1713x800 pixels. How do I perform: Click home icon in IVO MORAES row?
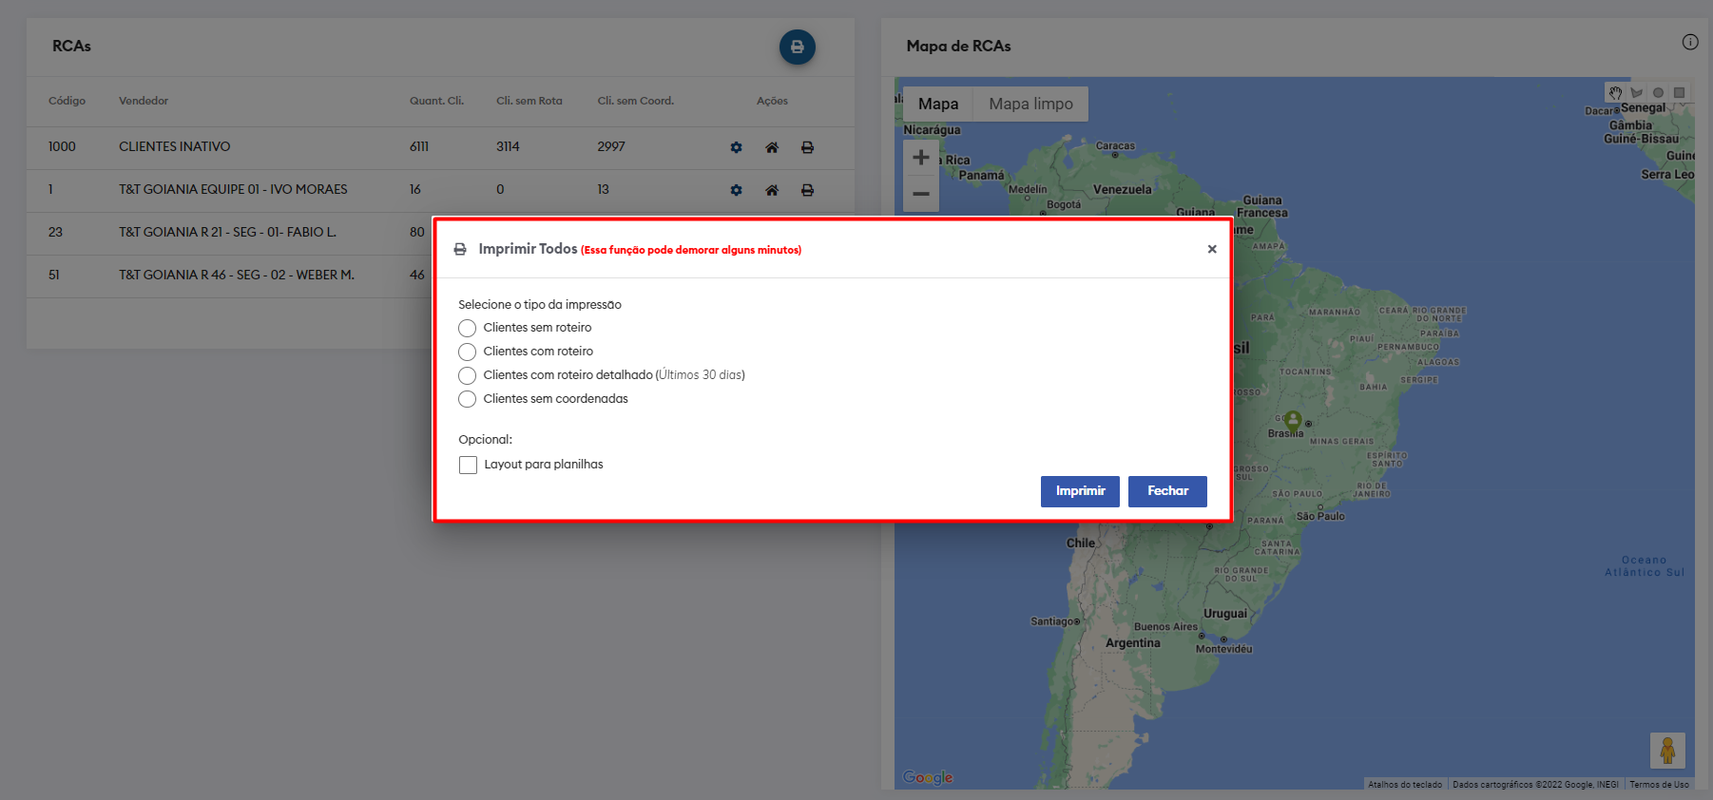click(x=772, y=190)
